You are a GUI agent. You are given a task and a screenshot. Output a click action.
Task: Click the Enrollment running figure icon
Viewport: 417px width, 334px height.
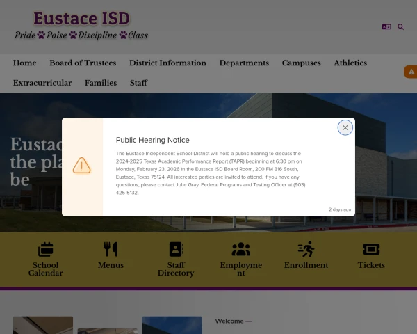tap(306, 249)
